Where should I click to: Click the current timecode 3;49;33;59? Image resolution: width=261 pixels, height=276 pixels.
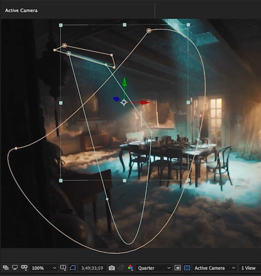[x=92, y=268]
